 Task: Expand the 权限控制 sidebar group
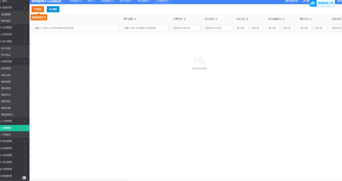click(15, 34)
